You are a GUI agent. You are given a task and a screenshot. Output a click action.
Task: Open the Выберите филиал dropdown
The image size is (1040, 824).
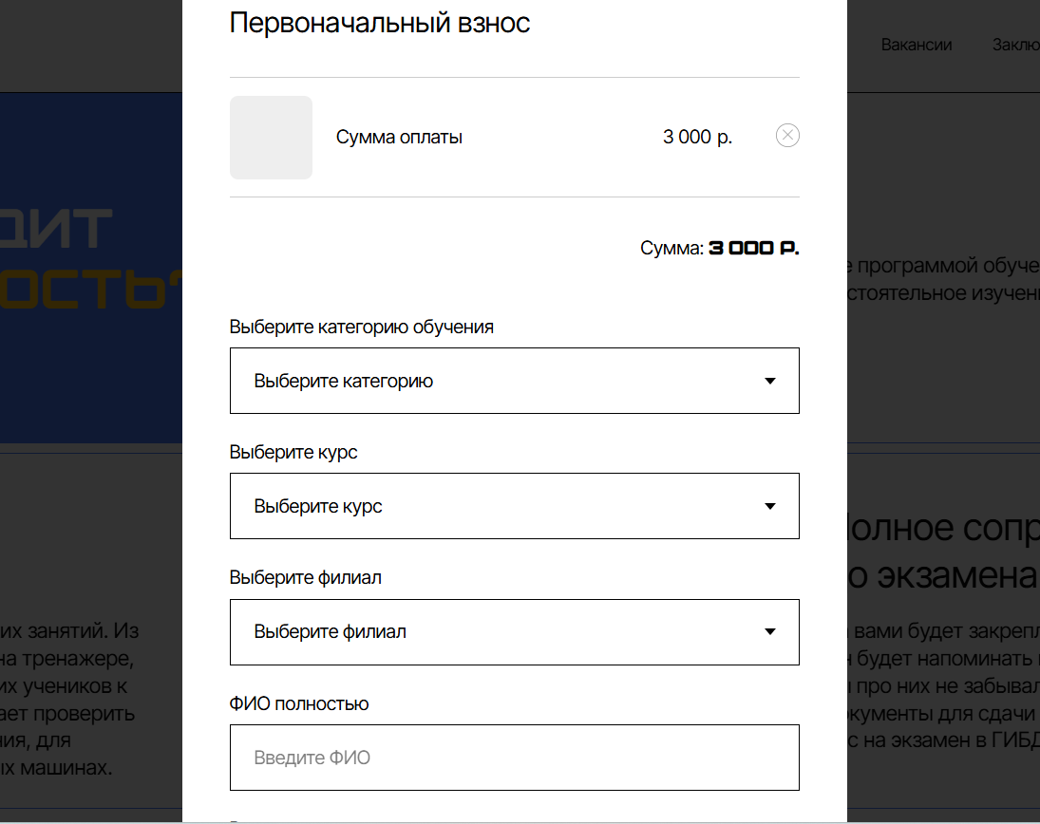tap(514, 631)
